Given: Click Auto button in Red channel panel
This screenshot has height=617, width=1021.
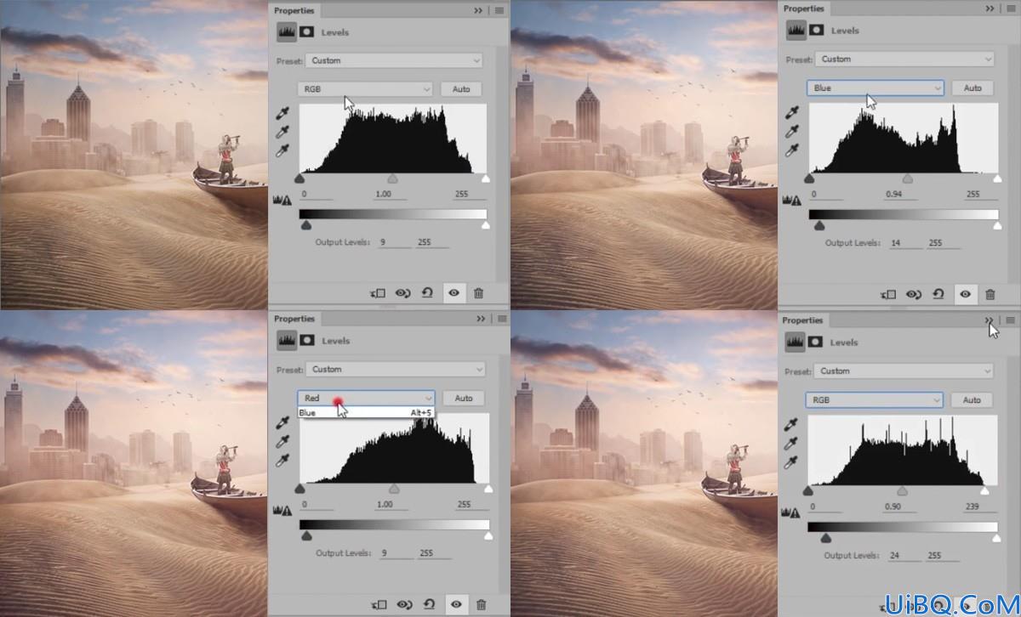Looking at the screenshot, I should 464,398.
